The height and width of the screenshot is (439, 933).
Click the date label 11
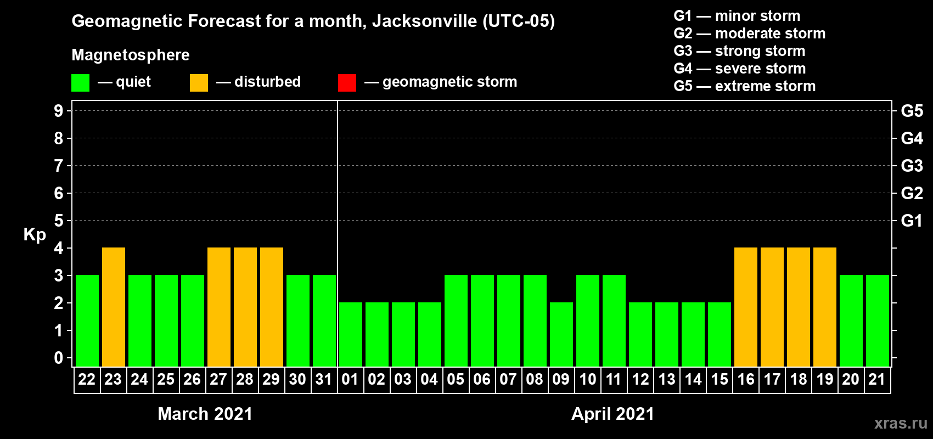[x=614, y=379]
